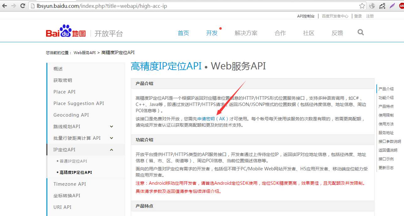Click the red 注意 Android SDK notice

click(x=251, y=183)
